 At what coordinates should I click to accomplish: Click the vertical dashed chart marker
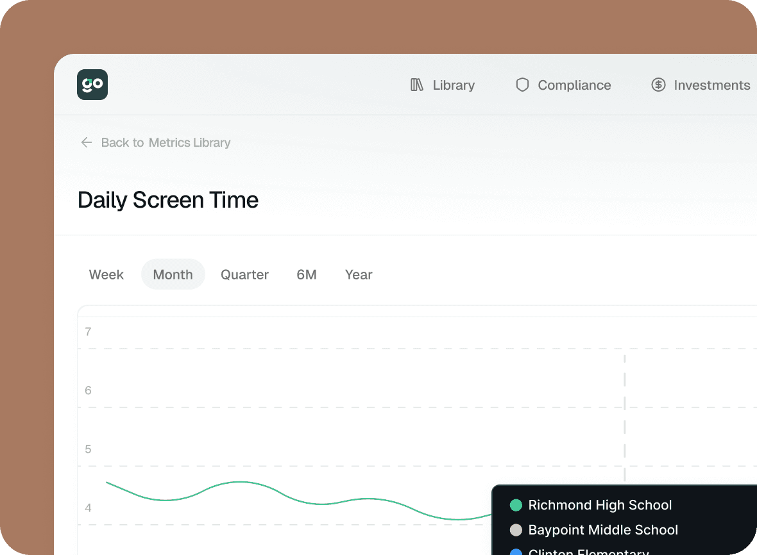pyautogui.click(x=624, y=418)
